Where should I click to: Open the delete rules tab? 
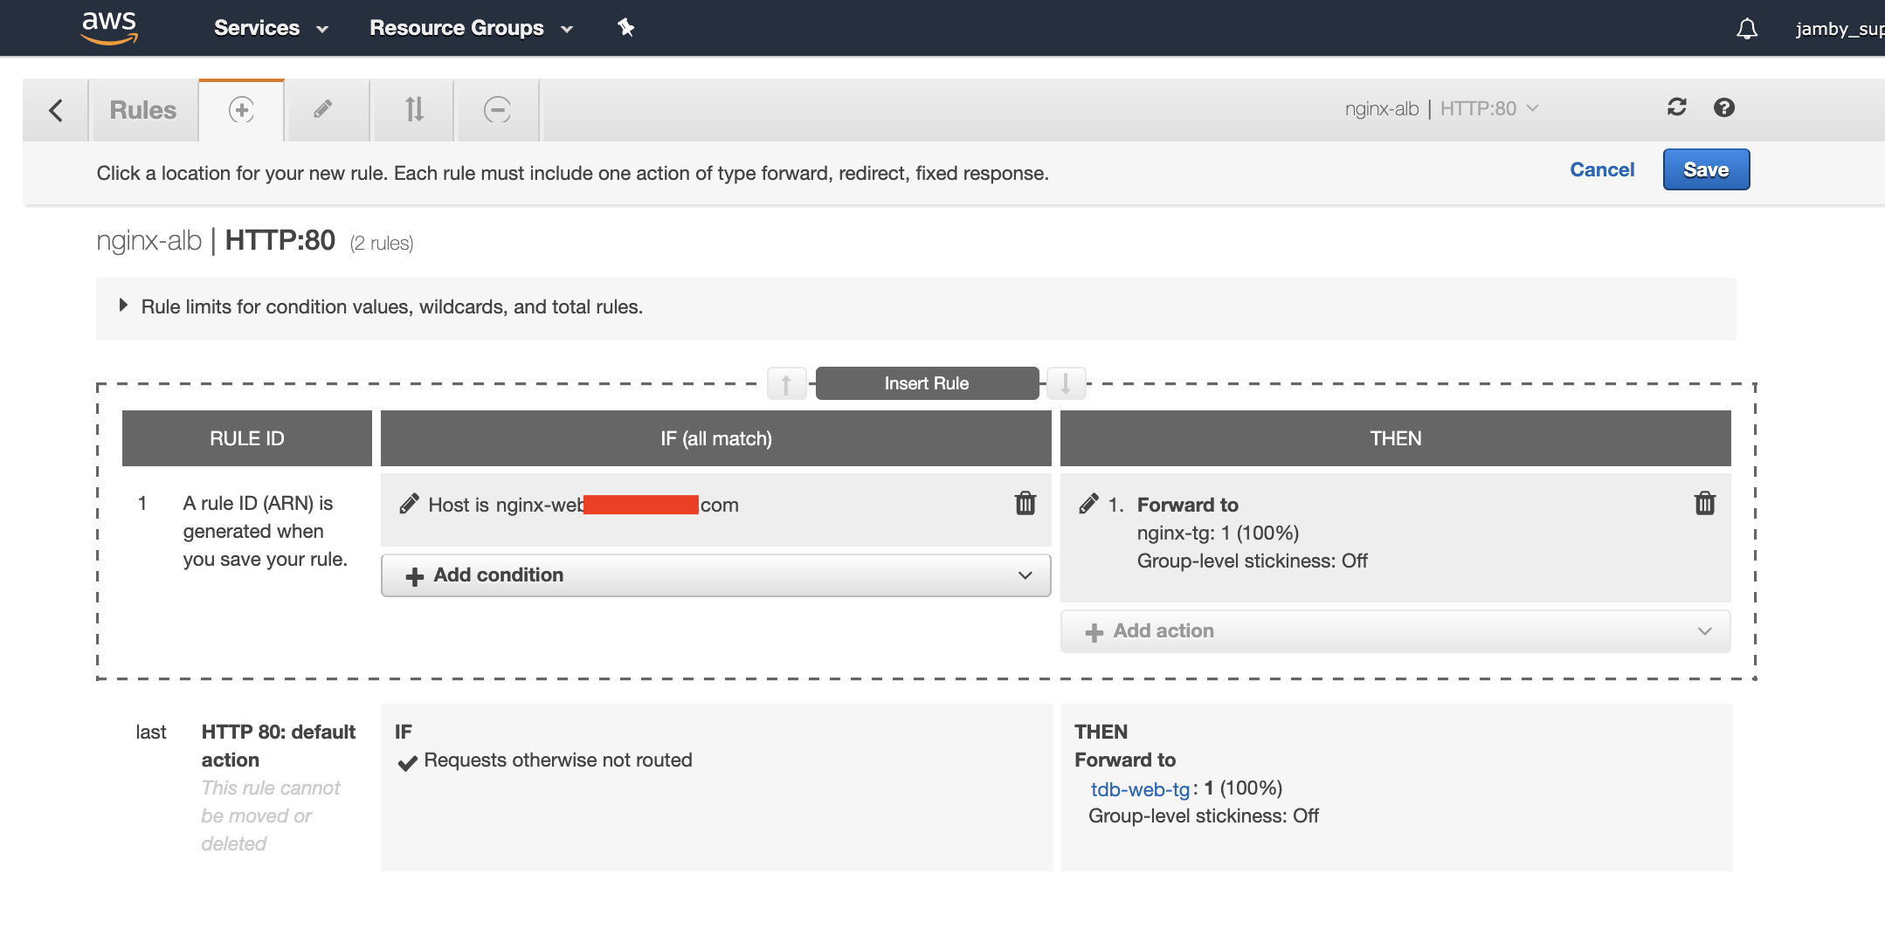(x=497, y=110)
